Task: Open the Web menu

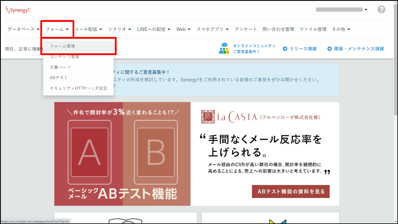Action: coord(183,29)
